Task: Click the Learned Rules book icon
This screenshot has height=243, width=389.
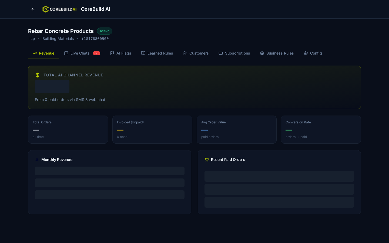Action: click(143, 53)
